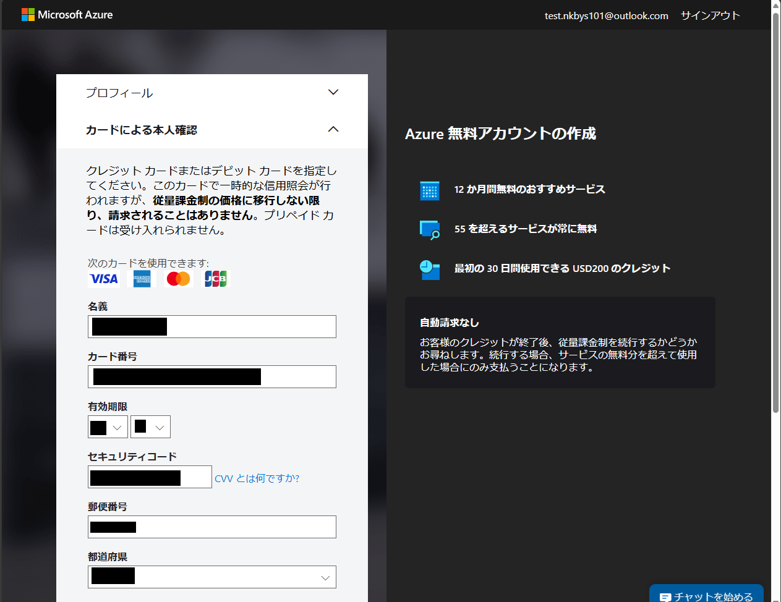Image resolution: width=781 pixels, height=602 pixels.
Task: Click the 次のカードを使用できます label
Action: (148, 263)
